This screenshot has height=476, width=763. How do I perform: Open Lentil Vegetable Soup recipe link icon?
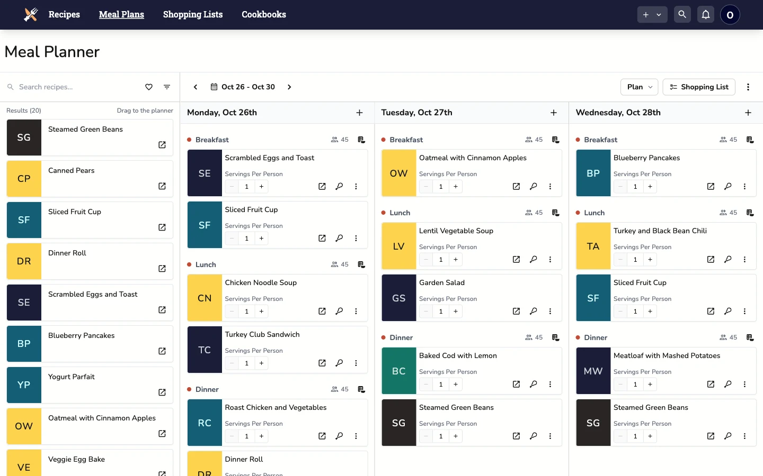tap(516, 260)
